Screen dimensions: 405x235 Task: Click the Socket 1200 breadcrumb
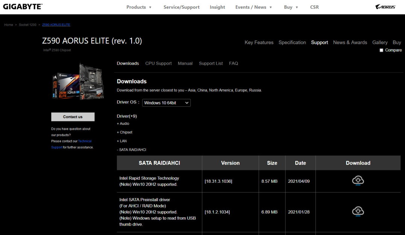28,25
